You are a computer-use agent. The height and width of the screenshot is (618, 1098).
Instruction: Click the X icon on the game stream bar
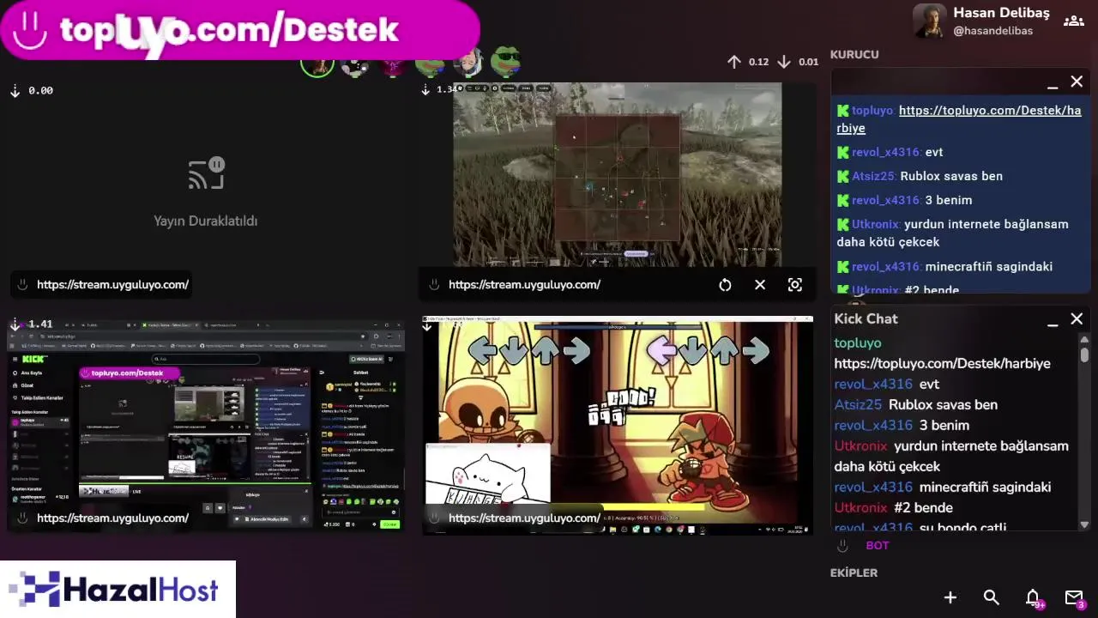click(x=760, y=285)
